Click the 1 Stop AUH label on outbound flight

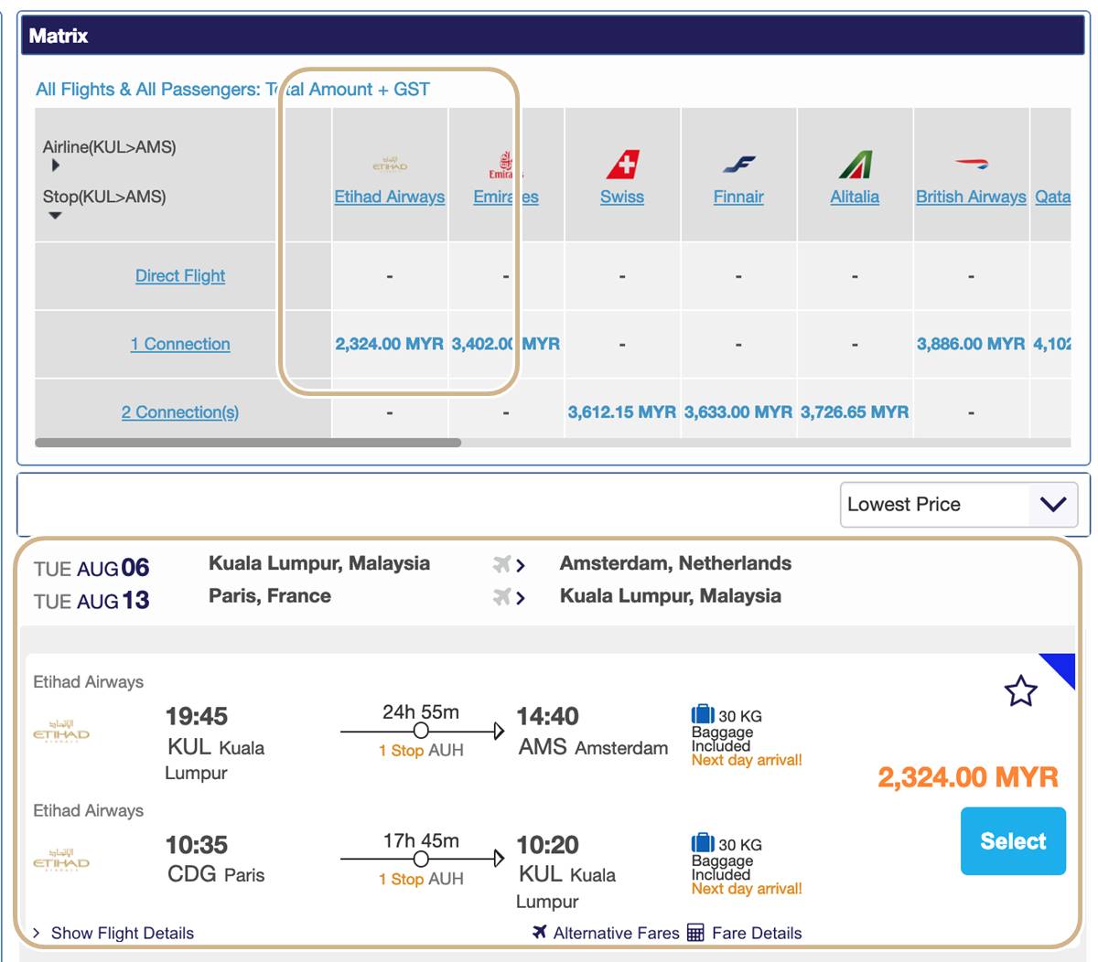point(421,750)
